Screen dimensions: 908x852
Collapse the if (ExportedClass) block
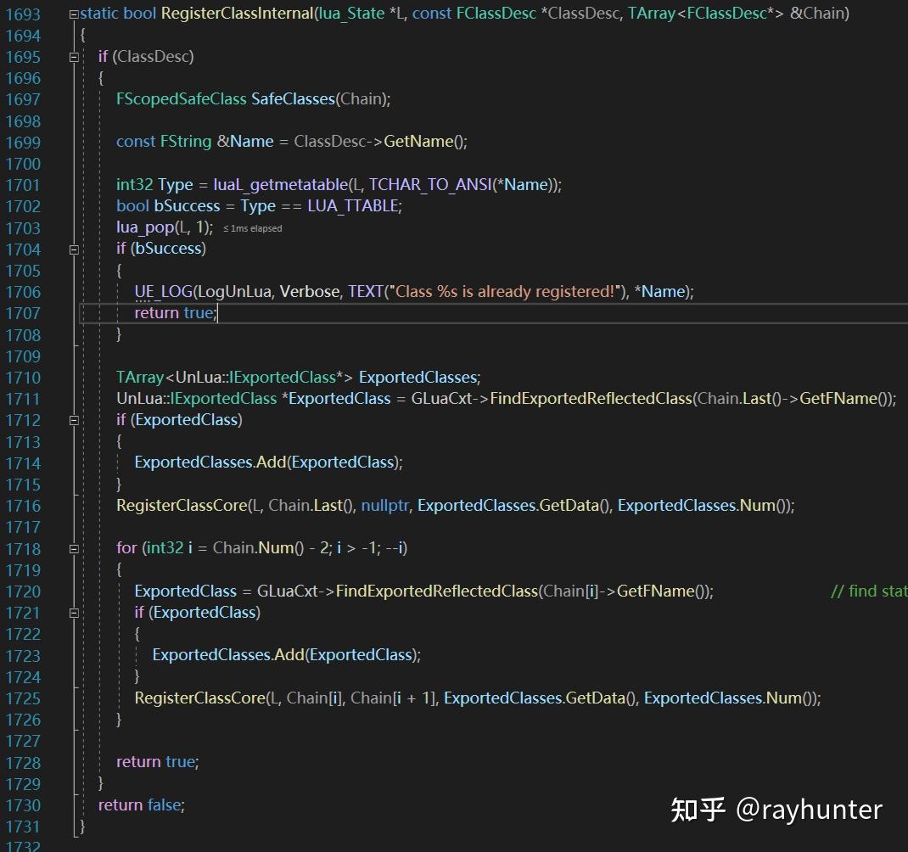click(x=75, y=419)
